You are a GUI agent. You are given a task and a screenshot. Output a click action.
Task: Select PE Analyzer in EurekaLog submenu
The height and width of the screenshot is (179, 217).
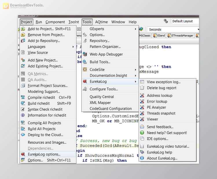point(168,107)
